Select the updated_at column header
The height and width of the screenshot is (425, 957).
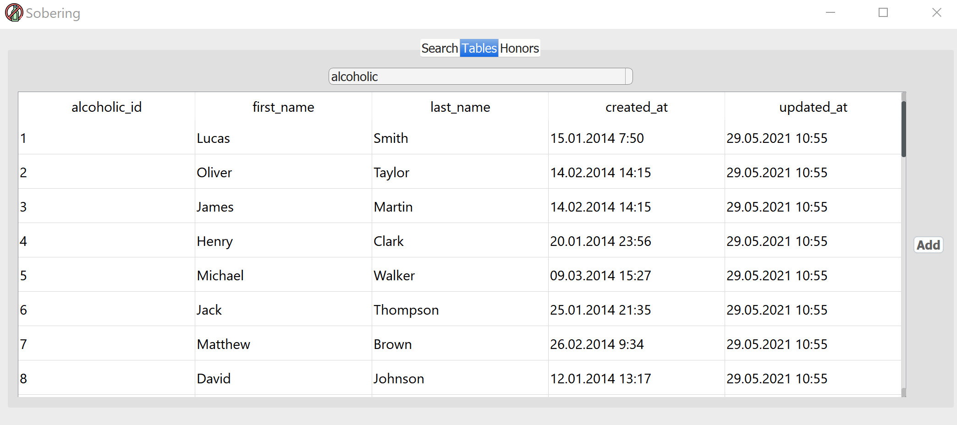point(813,107)
